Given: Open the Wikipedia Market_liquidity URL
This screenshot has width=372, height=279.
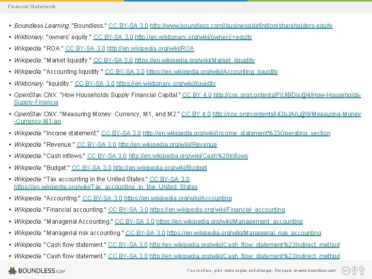Looking at the screenshot, I should [195, 60].
